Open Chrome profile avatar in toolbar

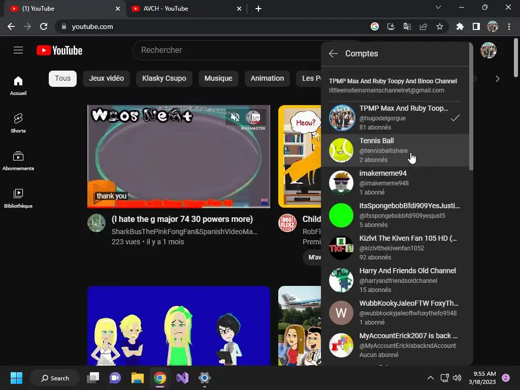point(493,26)
